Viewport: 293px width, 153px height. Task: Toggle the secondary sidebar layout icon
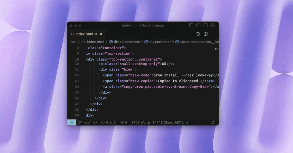(205, 26)
